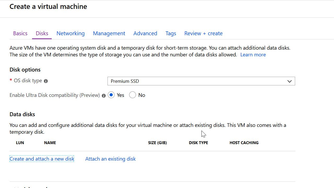This screenshot has width=334, height=188.
Task: Show the Ultra Disk compatibility info tooltip icon
Action: [104, 96]
